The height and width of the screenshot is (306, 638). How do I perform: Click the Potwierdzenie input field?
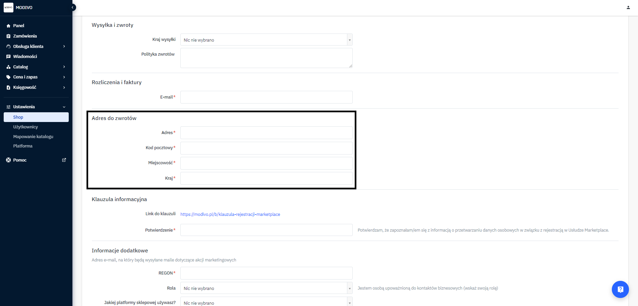coord(266,230)
